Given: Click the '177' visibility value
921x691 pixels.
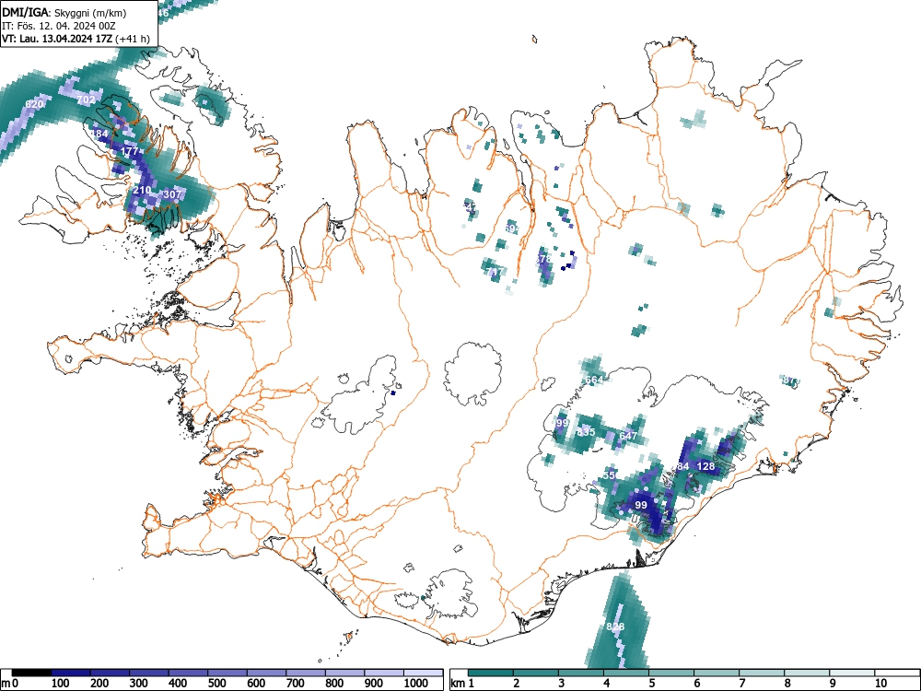Looking at the screenshot, I should pyautogui.click(x=129, y=151).
